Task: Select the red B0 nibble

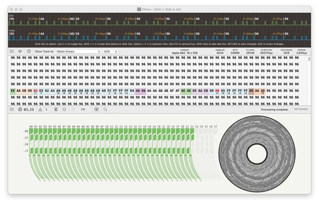Action: pos(217,91)
